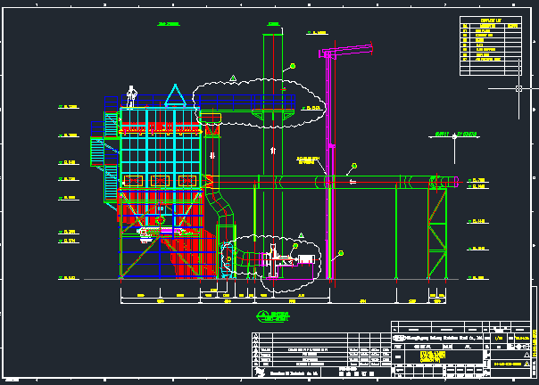The height and width of the screenshot is (385, 539).
Task: Pick the yellow balloon above the fan assembly
Action: tap(295, 246)
